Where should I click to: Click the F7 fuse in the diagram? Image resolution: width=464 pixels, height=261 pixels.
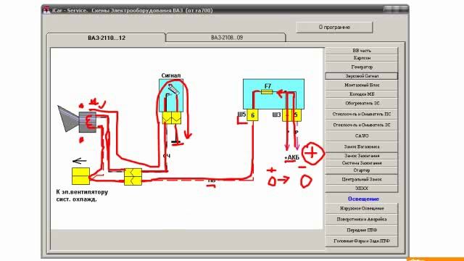267,92
